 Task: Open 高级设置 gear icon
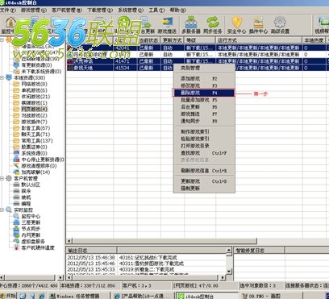280,25
